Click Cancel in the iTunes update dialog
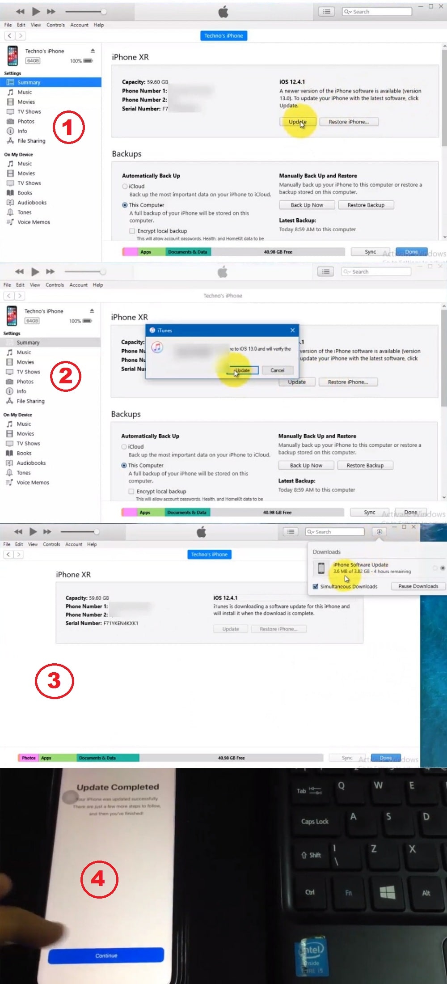 point(277,370)
